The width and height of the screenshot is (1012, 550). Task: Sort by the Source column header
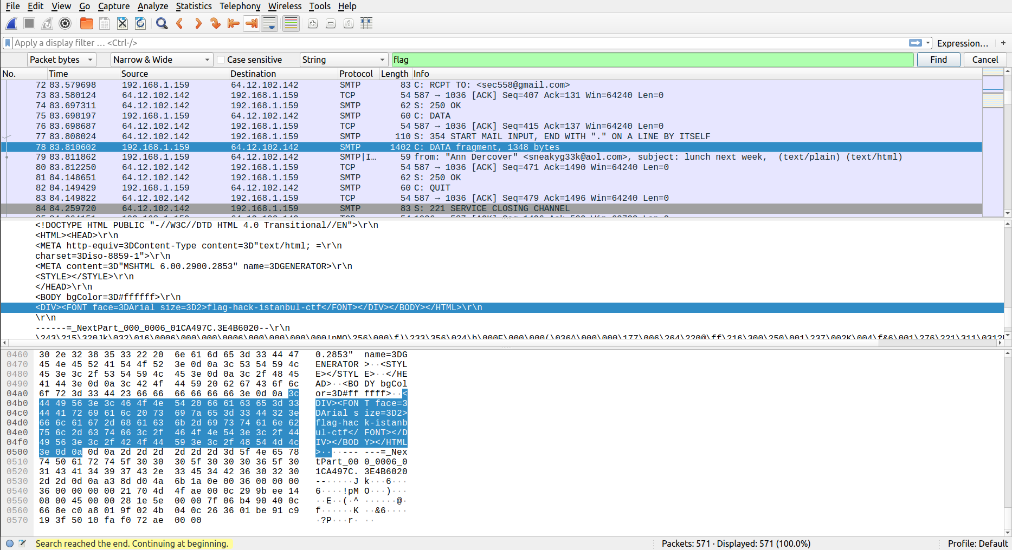click(174, 74)
